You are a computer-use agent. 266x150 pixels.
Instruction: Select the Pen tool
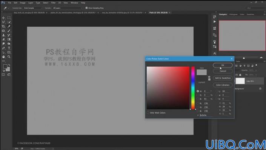[x=3, y=48]
